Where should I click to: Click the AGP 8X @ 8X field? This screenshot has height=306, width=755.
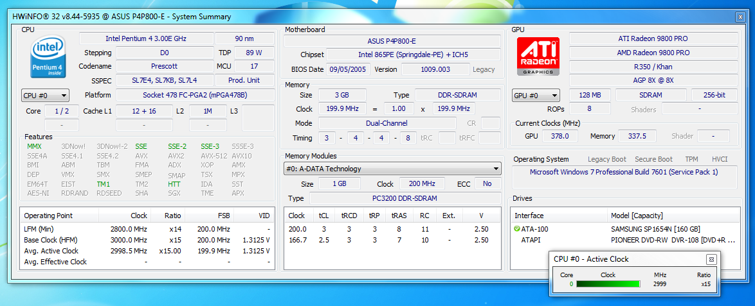click(x=653, y=80)
